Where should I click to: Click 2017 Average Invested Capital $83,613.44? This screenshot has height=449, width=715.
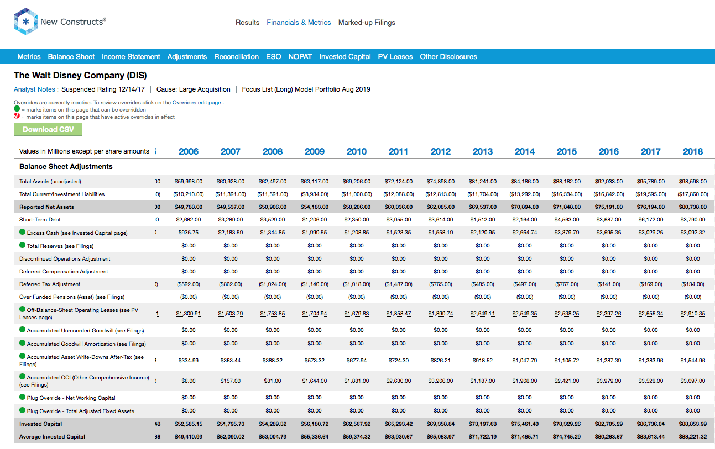pyautogui.click(x=651, y=437)
